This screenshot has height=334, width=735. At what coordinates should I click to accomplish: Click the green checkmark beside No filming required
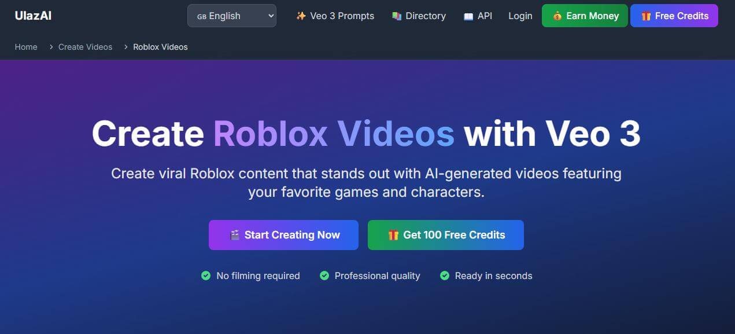tap(206, 276)
